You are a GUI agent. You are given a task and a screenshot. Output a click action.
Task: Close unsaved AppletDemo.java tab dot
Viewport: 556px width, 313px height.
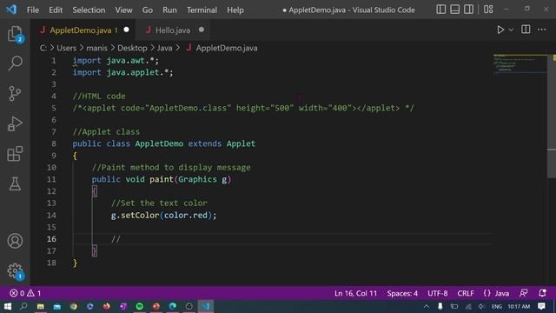coord(126,30)
